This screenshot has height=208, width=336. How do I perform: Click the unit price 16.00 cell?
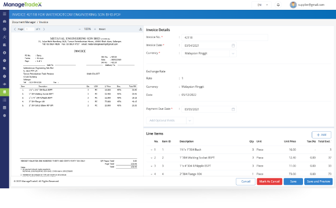[x=293, y=150]
